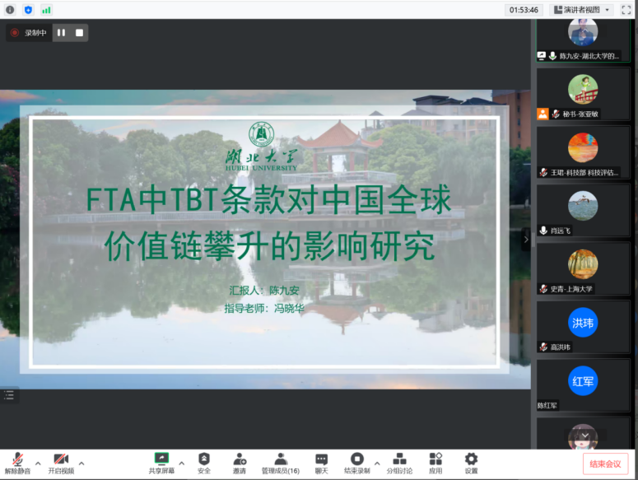Pause the recording
The height and width of the screenshot is (480, 638).
click(61, 33)
